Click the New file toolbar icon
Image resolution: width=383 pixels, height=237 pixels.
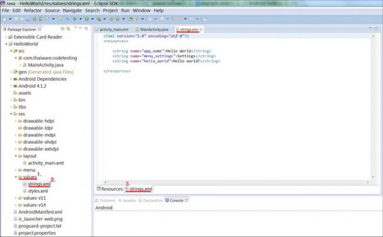pyautogui.click(x=4, y=19)
